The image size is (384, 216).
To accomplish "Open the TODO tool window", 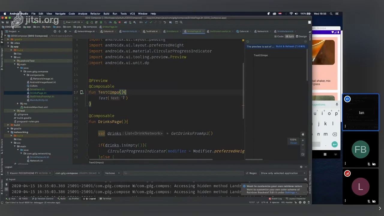I will click(x=23, y=199).
